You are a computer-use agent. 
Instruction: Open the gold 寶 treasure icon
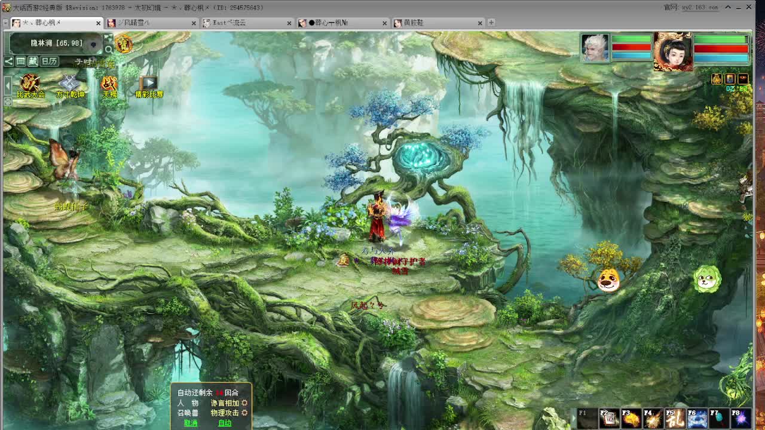tap(124, 44)
